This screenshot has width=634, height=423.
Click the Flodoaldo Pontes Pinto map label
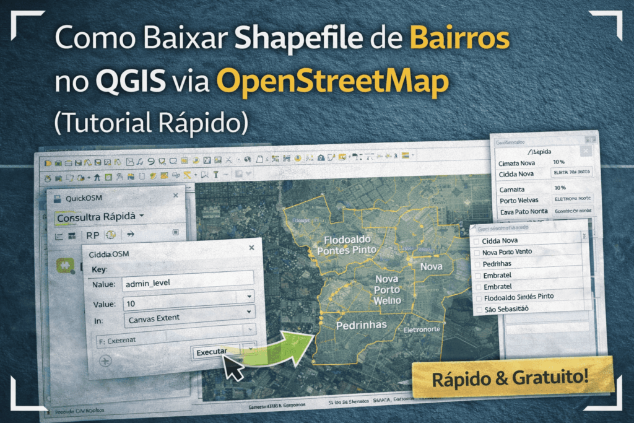347,245
